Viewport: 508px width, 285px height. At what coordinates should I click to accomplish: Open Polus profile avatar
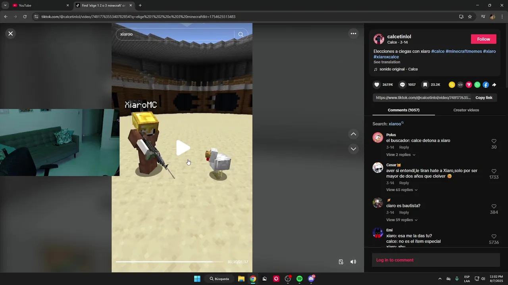point(378,138)
